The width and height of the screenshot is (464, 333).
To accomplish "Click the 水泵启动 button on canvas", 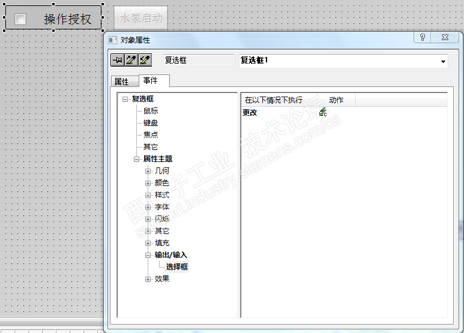I will click(141, 18).
